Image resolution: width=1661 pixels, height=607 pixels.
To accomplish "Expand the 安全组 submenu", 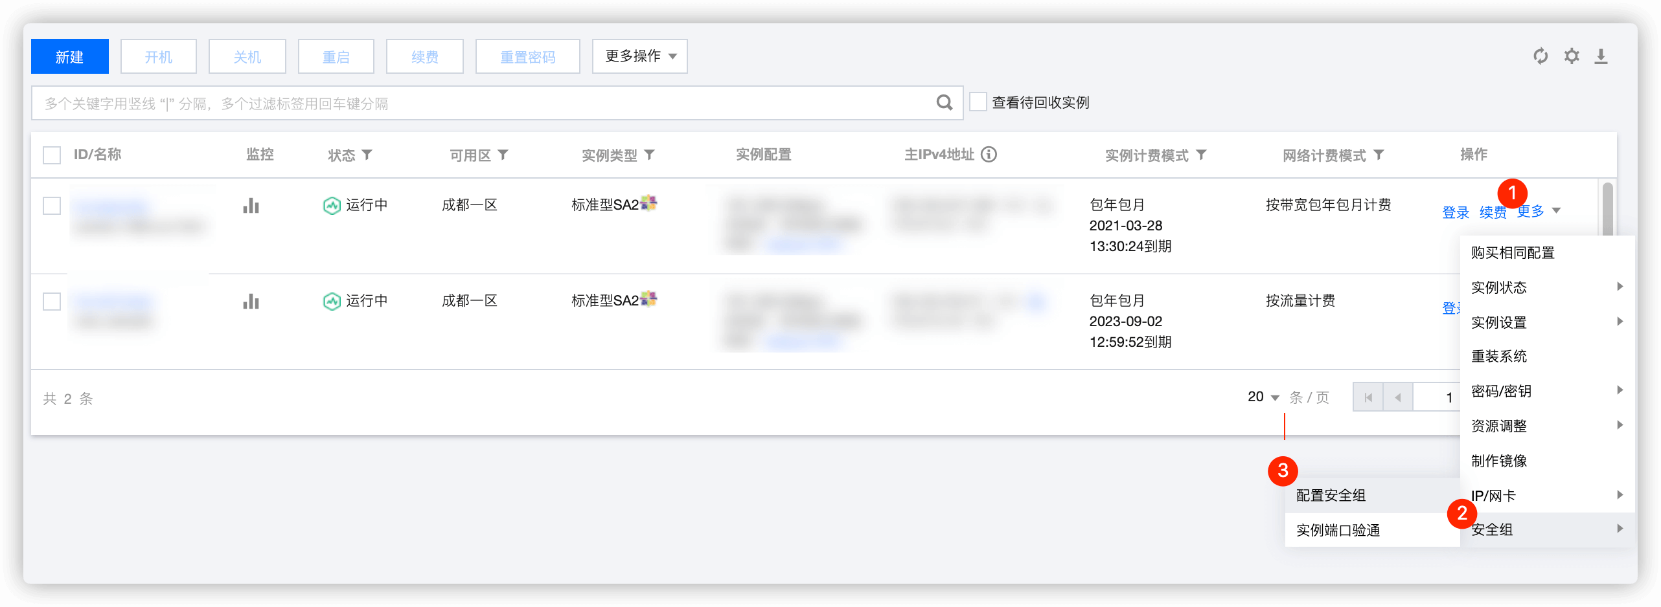I will pyautogui.click(x=1547, y=529).
